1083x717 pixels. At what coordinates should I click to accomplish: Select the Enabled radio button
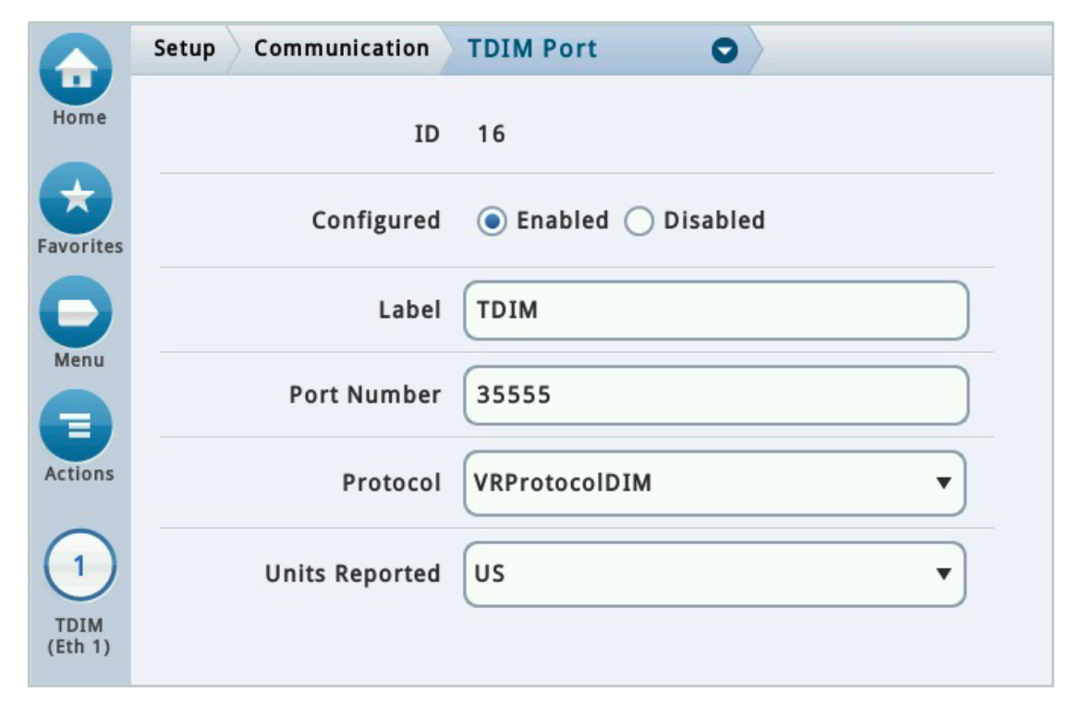[492, 222]
